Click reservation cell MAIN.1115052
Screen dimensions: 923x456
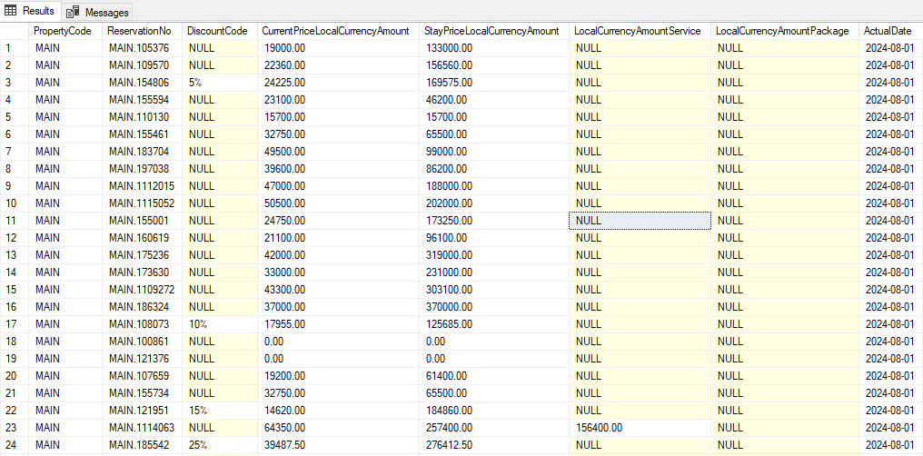(139, 203)
